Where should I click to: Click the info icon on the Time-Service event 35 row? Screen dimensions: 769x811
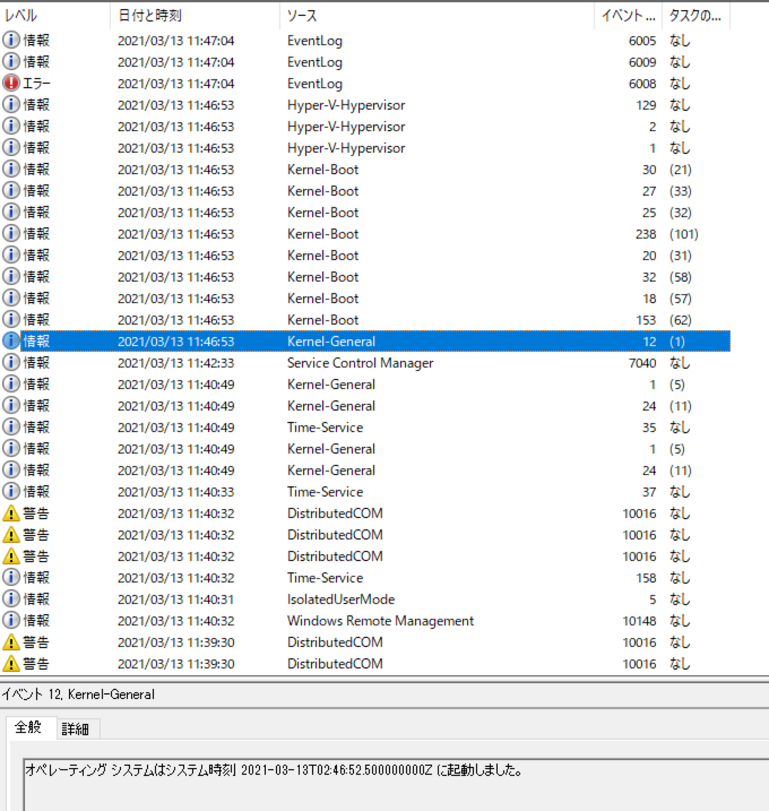[11, 427]
